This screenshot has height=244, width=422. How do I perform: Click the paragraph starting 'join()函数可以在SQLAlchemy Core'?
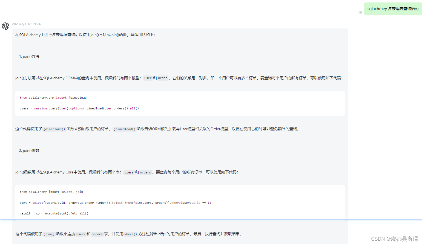coord(127,172)
